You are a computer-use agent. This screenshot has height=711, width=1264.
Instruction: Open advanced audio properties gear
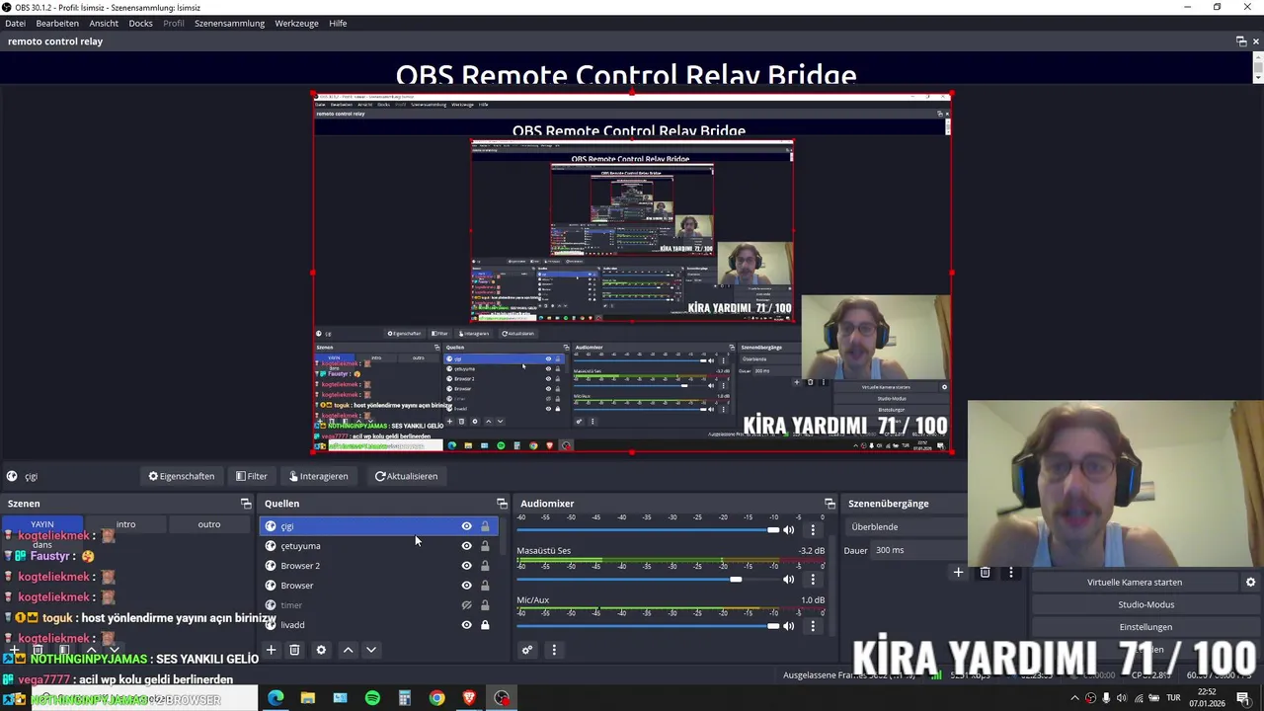[527, 650]
